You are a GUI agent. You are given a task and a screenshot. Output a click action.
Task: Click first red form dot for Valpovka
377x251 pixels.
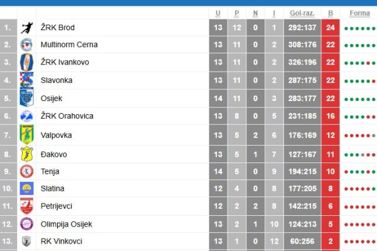(346, 136)
